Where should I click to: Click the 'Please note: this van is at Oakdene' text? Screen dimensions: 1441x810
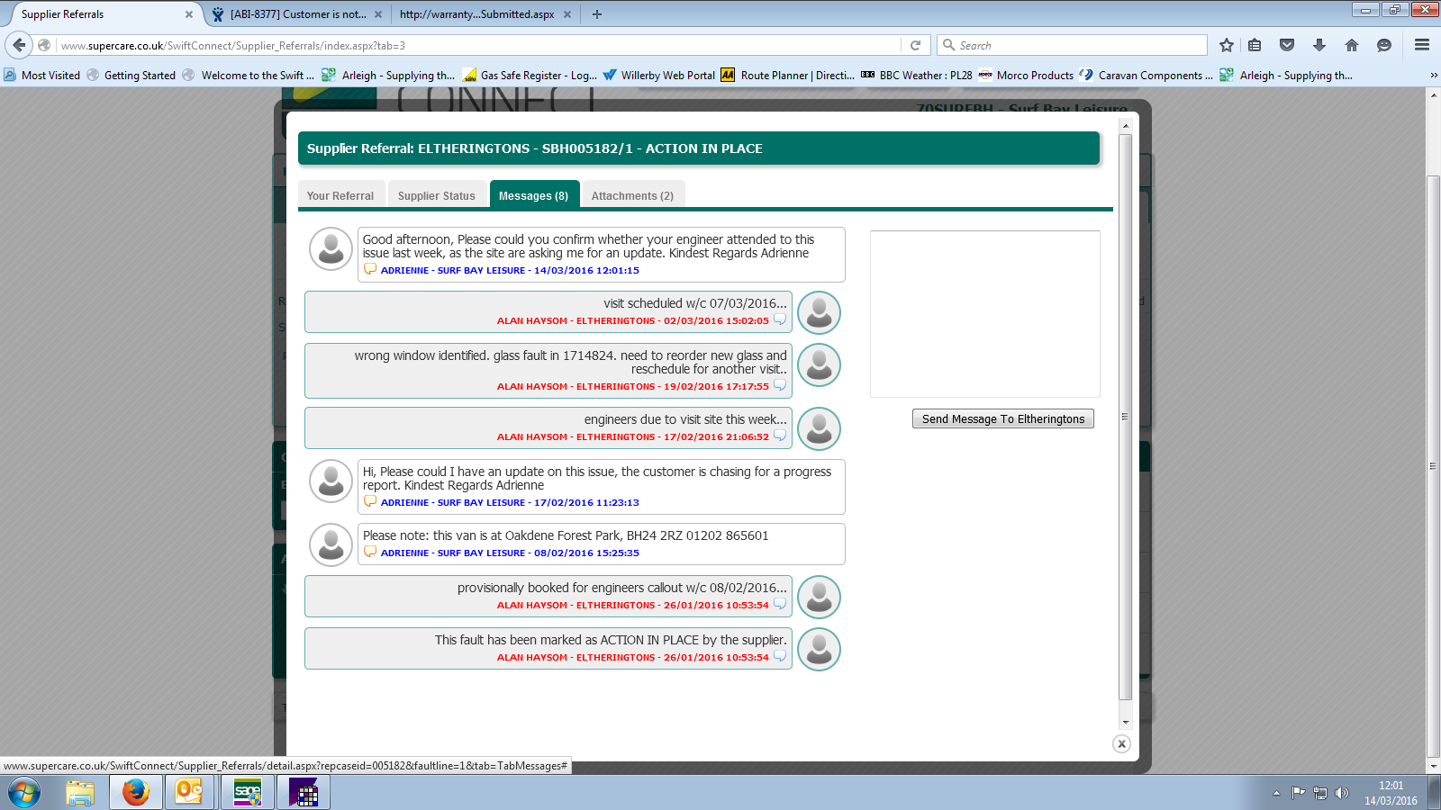pyautogui.click(x=566, y=535)
